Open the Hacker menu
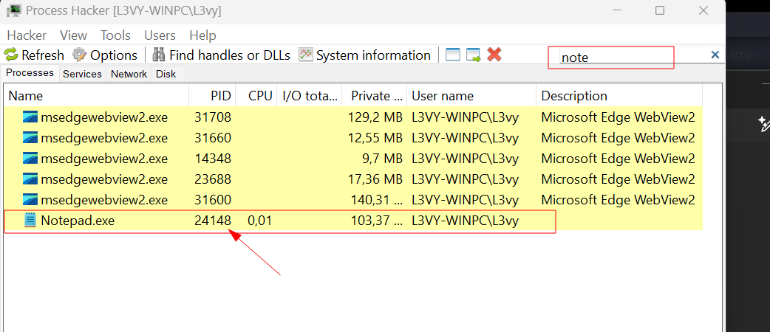Image resolution: width=770 pixels, height=332 pixels. tap(27, 35)
